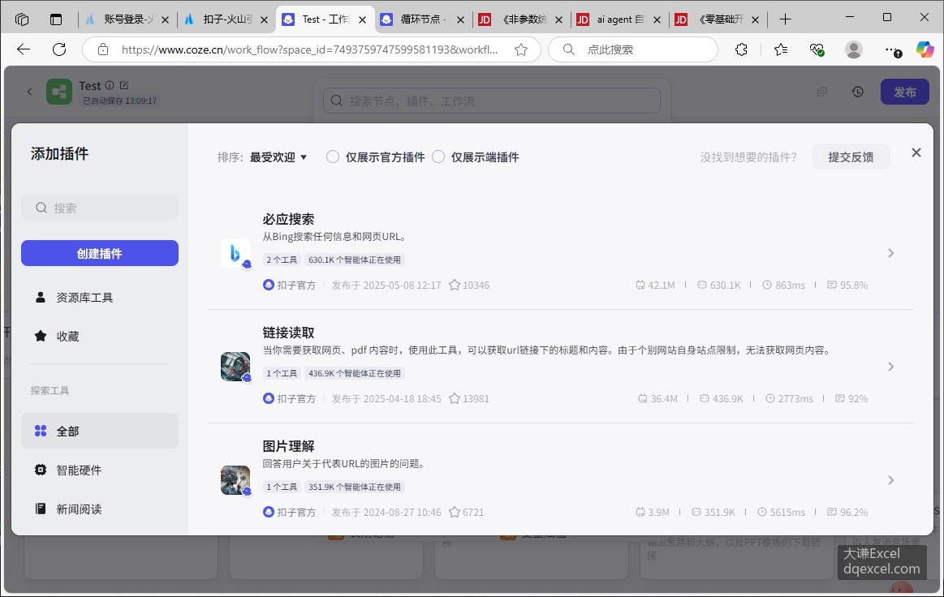Open the 排序 最受欢迎 sort dropdown

click(x=278, y=157)
